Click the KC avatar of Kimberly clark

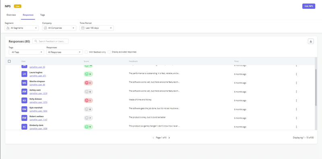[24, 127]
